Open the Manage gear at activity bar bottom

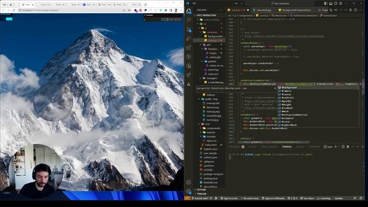(x=189, y=191)
